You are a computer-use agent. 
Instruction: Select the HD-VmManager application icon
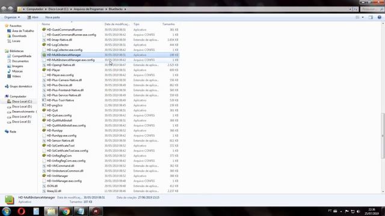pyautogui.click(x=44, y=176)
